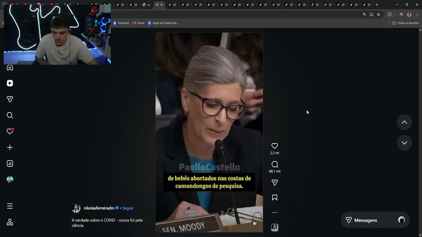Open the reel's three-dot options menu
The width and height of the screenshot is (422, 237).
click(275, 213)
